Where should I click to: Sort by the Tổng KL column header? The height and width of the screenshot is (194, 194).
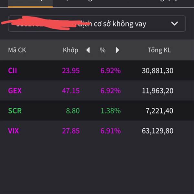(159, 50)
